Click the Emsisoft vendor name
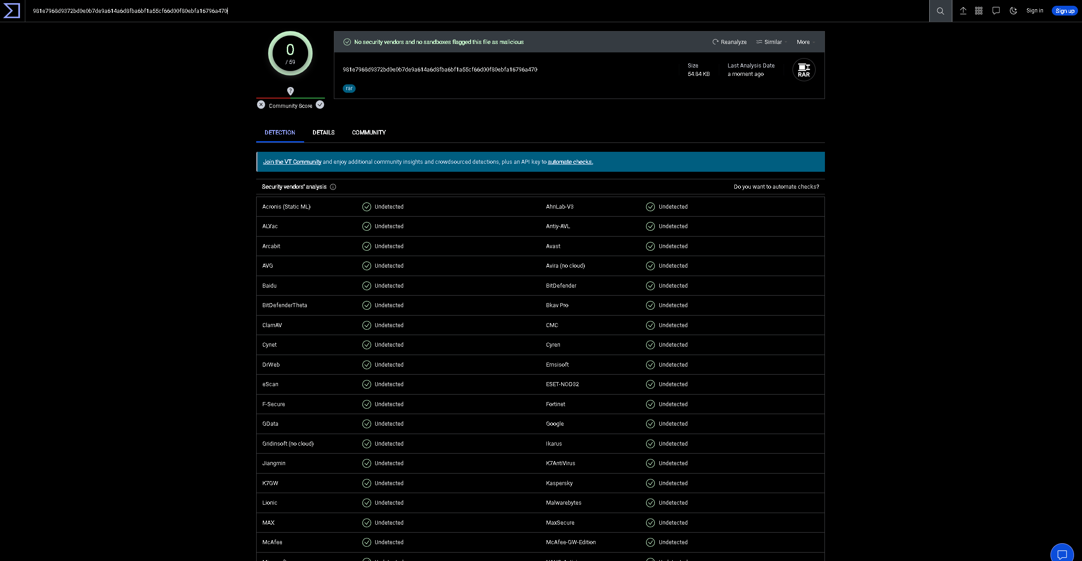This screenshot has width=1082, height=561. [557, 365]
